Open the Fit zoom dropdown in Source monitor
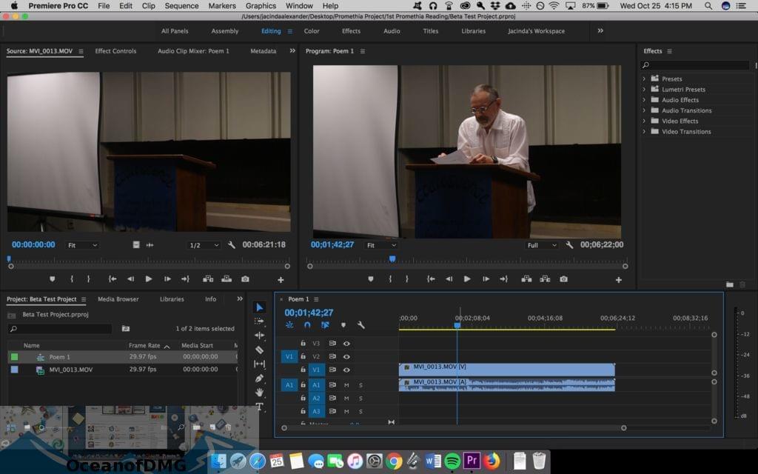758x474 pixels. [x=81, y=244]
